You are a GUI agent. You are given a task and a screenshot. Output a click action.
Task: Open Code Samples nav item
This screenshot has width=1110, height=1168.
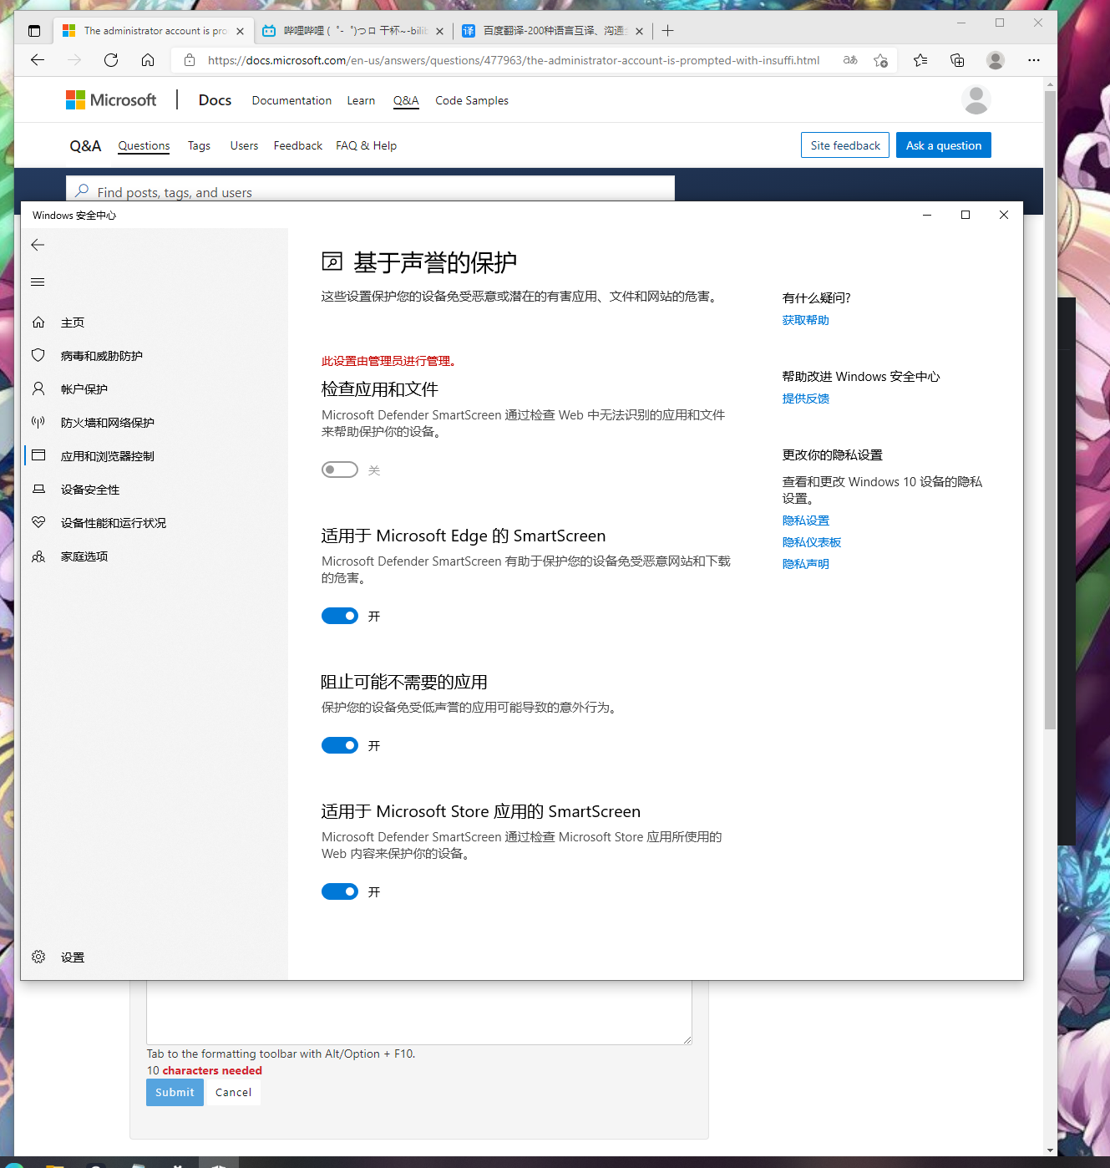pyautogui.click(x=472, y=100)
